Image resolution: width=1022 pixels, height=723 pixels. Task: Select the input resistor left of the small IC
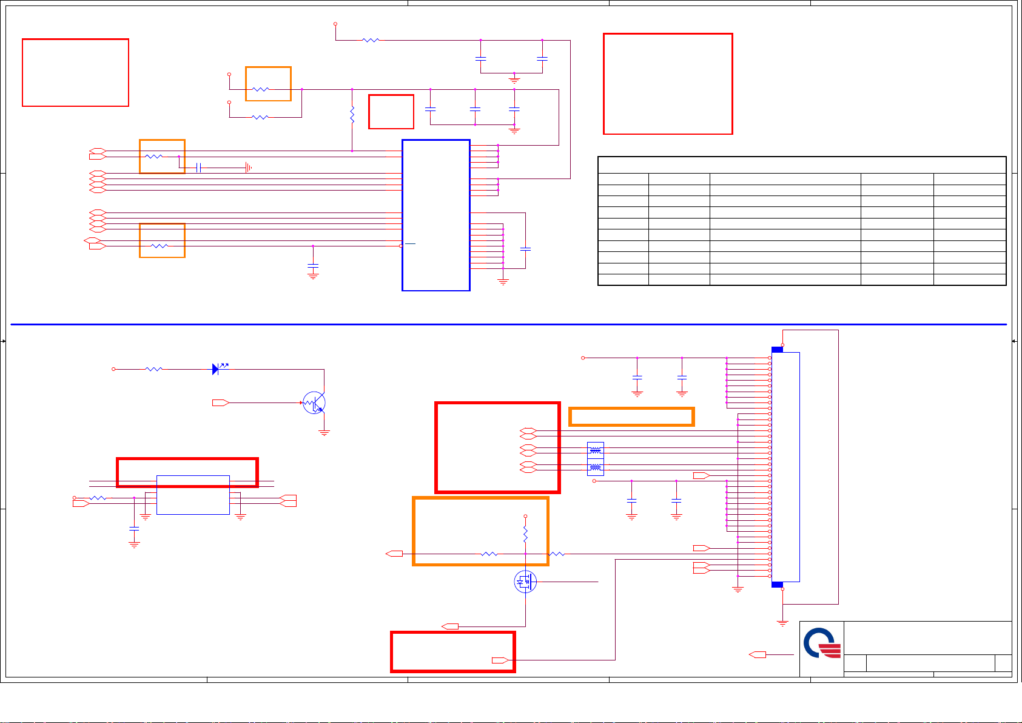point(98,498)
